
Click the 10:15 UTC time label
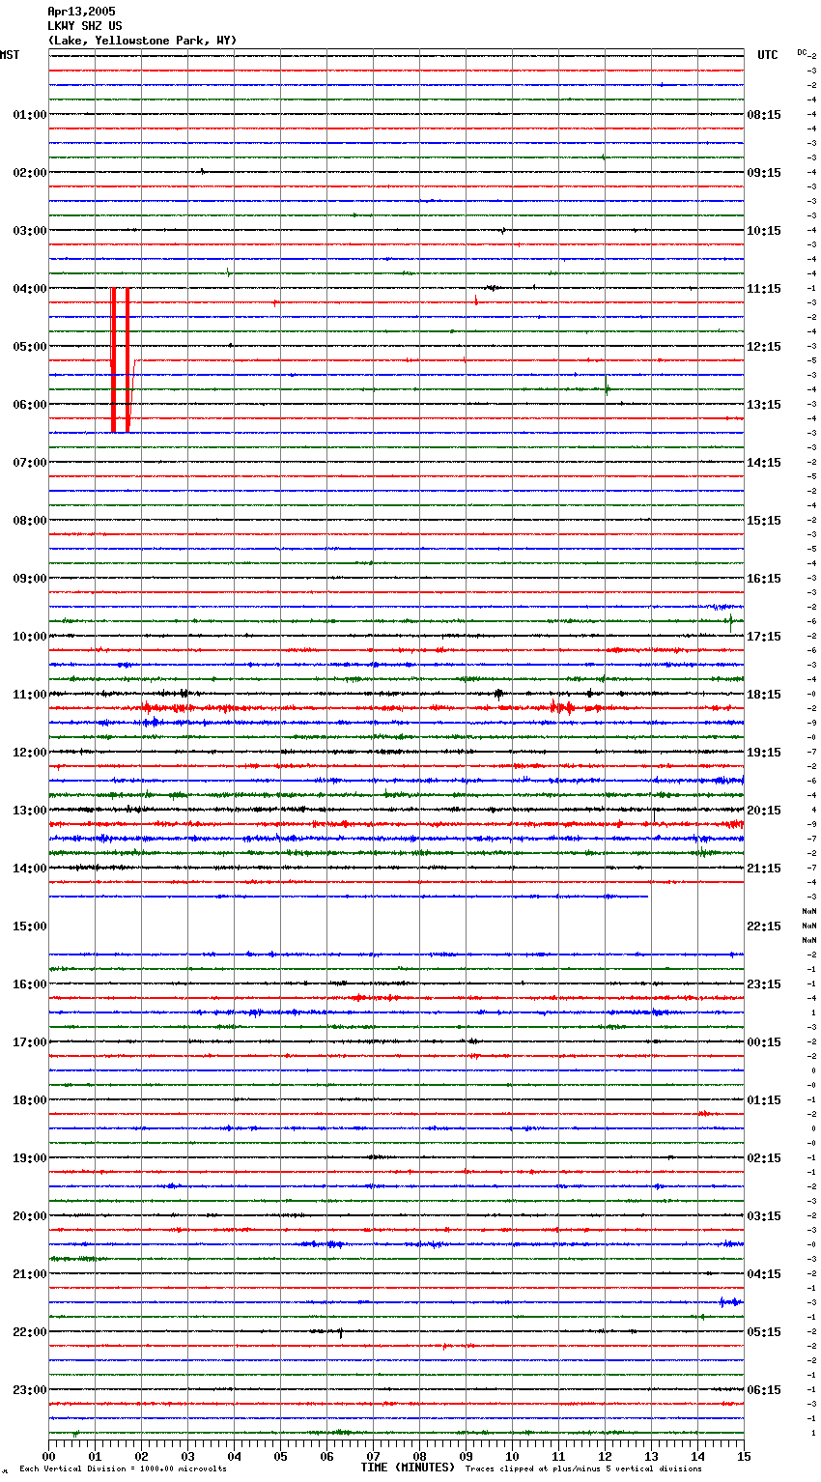point(764,231)
